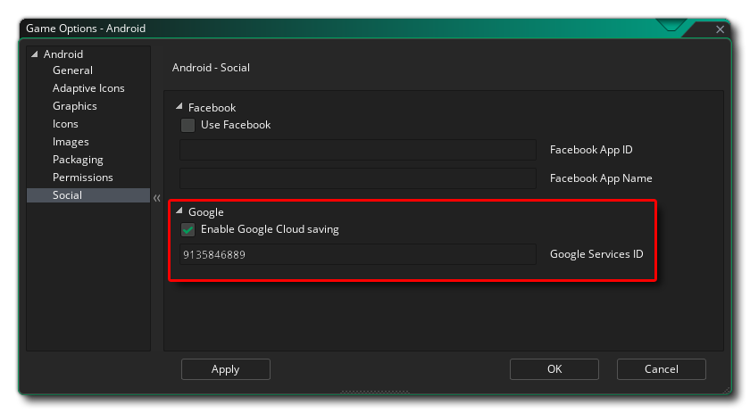Open the Icons settings page
This screenshot has width=750, height=413.
point(65,124)
